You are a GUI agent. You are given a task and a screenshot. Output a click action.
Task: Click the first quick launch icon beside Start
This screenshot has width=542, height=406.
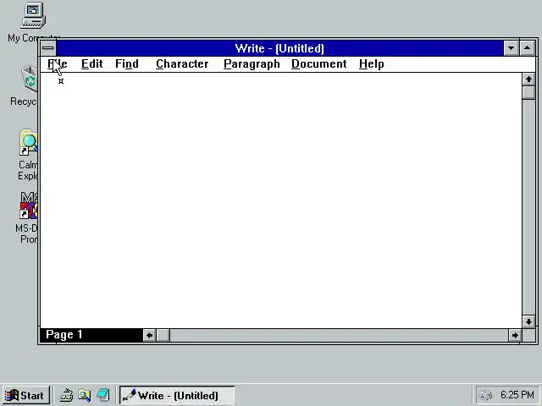[x=66, y=395]
